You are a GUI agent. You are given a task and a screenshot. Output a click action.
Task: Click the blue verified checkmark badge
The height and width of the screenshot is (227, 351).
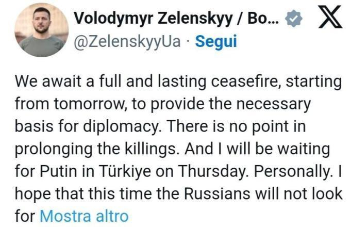point(293,19)
